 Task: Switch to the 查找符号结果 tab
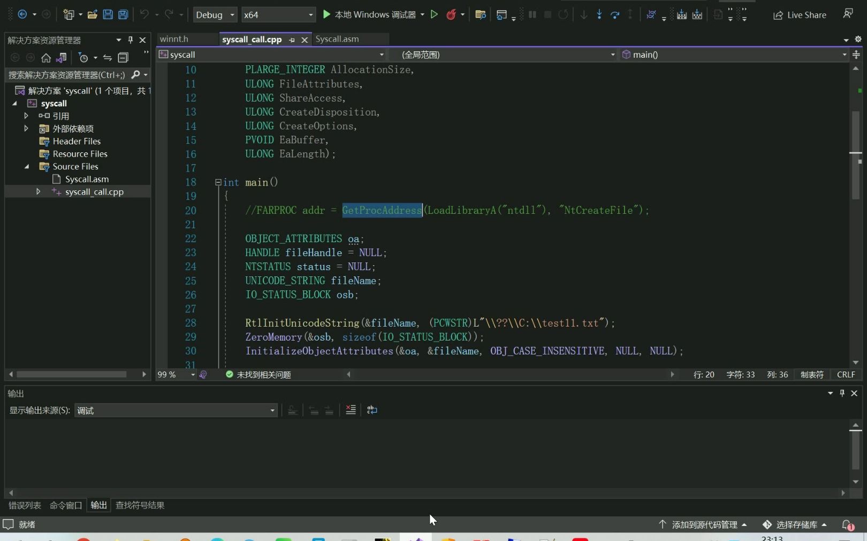pyautogui.click(x=140, y=505)
